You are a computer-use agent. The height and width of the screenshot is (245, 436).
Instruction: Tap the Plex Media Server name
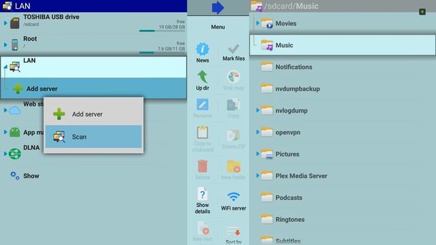(301, 176)
